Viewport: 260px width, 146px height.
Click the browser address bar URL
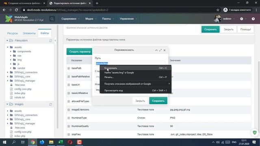pos(67,10)
